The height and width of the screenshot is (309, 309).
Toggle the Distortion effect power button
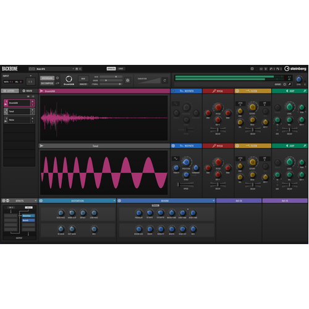click(41, 201)
